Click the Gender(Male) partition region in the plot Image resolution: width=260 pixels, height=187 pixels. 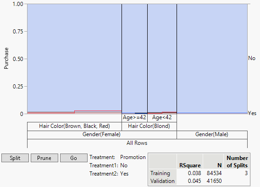tap(212, 59)
